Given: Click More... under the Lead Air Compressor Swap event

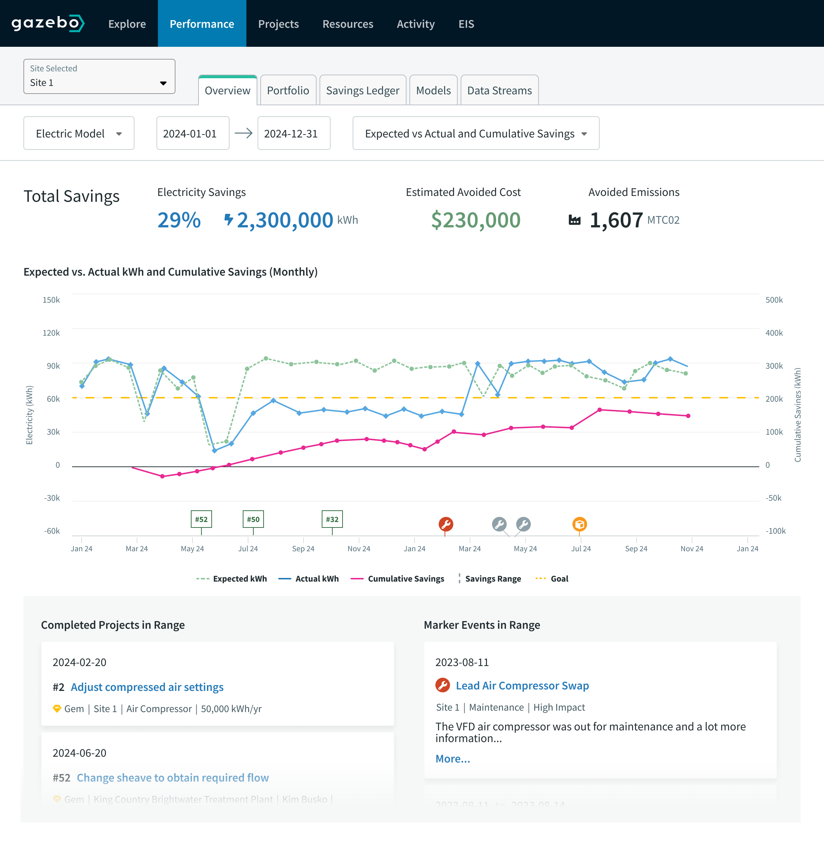Looking at the screenshot, I should coord(453,759).
